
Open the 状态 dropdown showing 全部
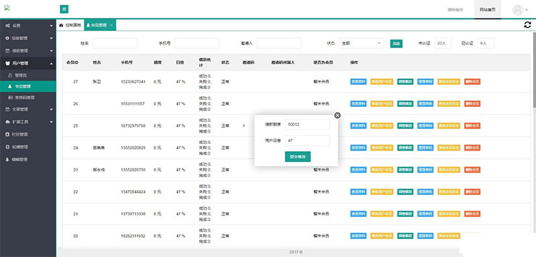pyautogui.click(x=361, y=44)
